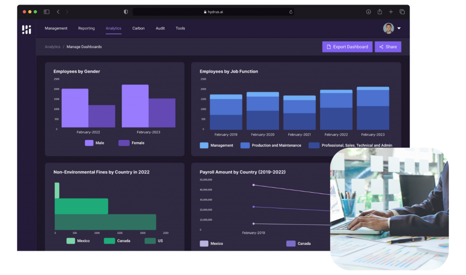Click February-2021 axis label
This screenshot has width=466, height=275.
coord(299,135)
